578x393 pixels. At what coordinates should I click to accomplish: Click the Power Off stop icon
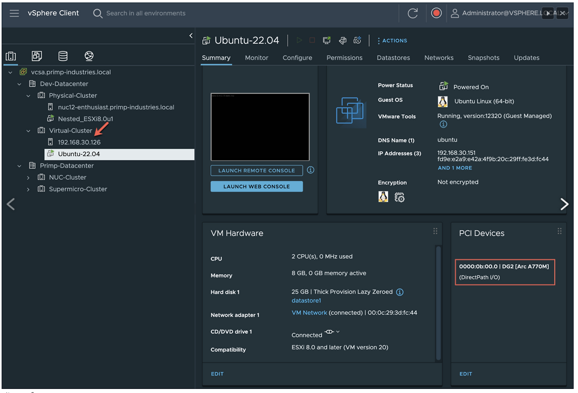point(312,41)
